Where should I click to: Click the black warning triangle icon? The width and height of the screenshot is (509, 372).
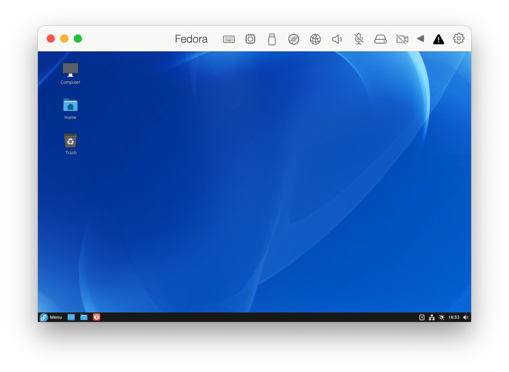point(439,39)
